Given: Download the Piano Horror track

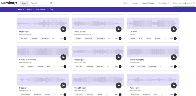Looking at the screenshot, I should pyautogui.click(x=175, y=95).
